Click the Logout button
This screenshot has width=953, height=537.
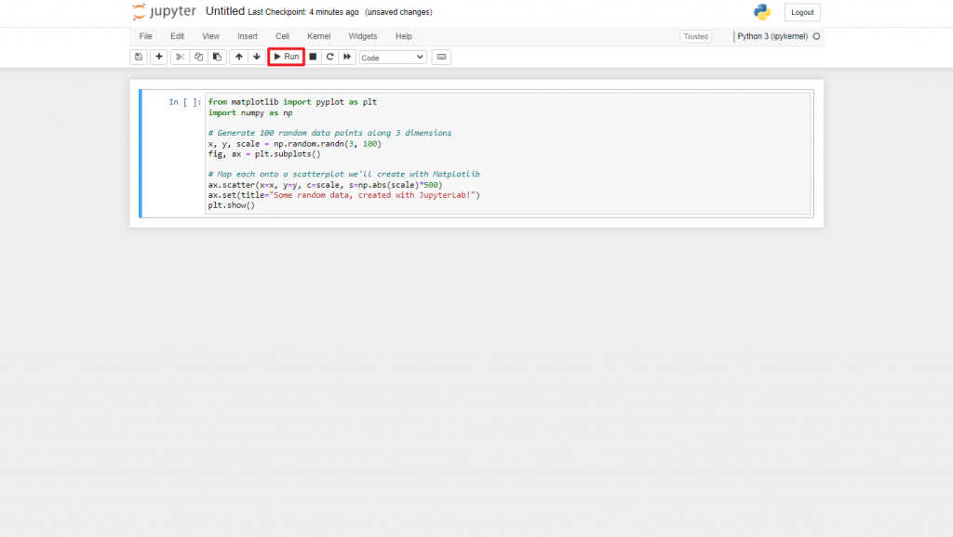tap(801, 12)
